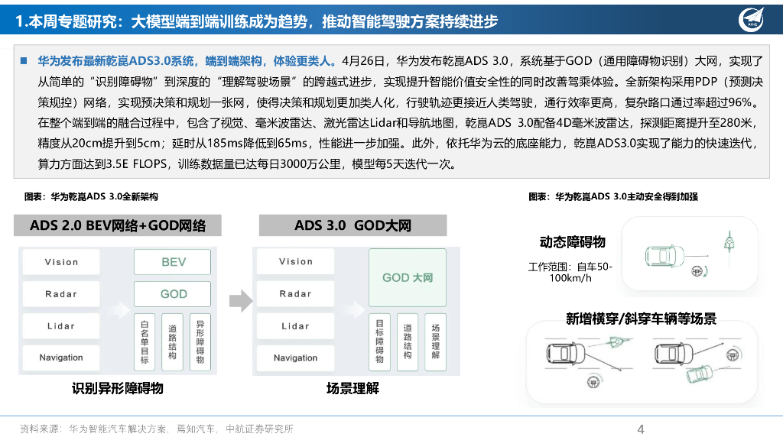Click the ADS 3.0 GOD大网 header
783x440 pixels.
353,225
